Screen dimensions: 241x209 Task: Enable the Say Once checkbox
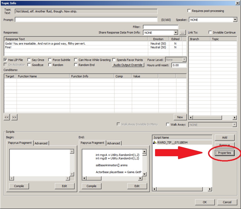coord(29,60)
